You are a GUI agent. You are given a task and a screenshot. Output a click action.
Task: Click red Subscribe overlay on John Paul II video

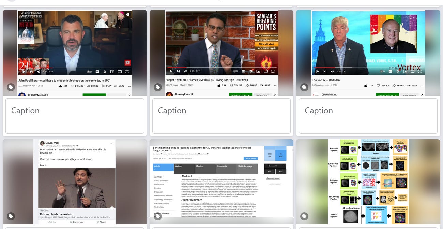point(127,63)
